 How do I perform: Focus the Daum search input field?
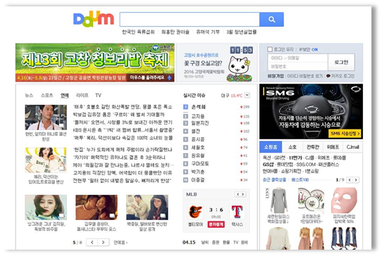[x=190, y=19]
